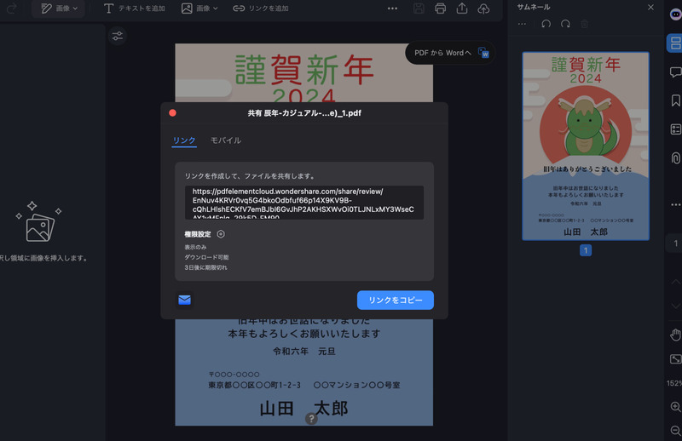Screen dimensions: 682x441
Task: Click the 152% zoom level value
Action: (674, 383)
